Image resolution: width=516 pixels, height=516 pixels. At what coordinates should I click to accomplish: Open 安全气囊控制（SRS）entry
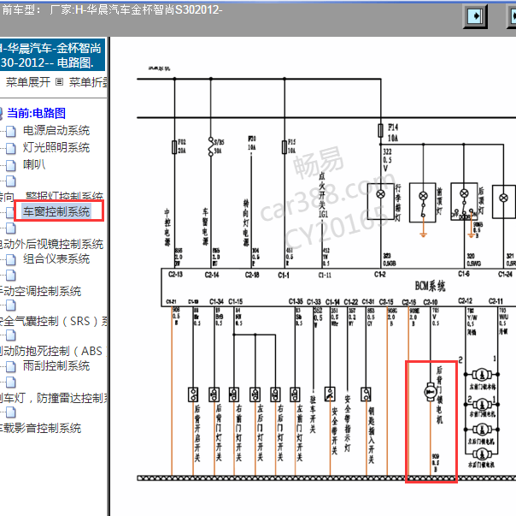[53, 321]
